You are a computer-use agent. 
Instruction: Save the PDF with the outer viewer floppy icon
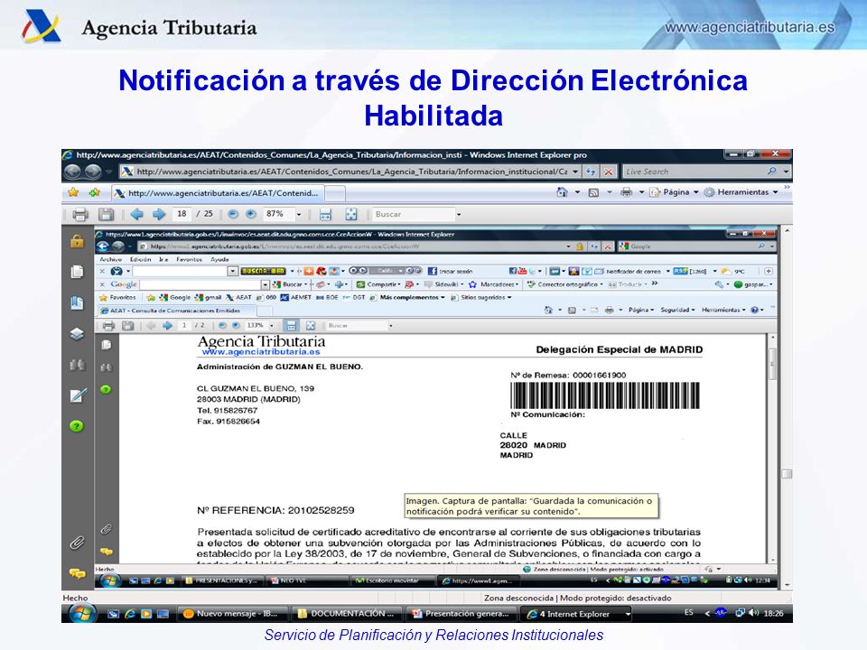tap(106, 215)
